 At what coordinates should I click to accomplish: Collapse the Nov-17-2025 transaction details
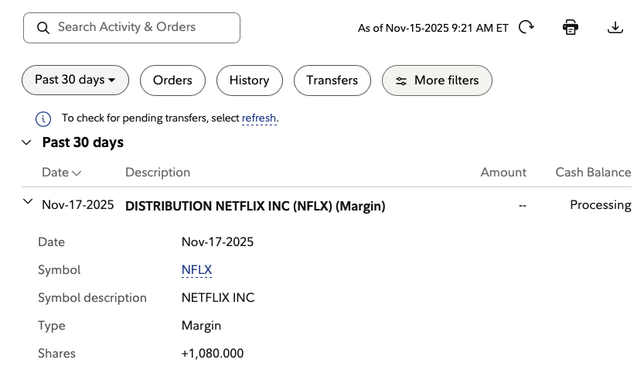pos(29,202)
